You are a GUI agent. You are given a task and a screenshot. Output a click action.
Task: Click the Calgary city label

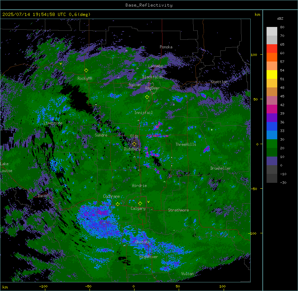[x=138, y=208]
